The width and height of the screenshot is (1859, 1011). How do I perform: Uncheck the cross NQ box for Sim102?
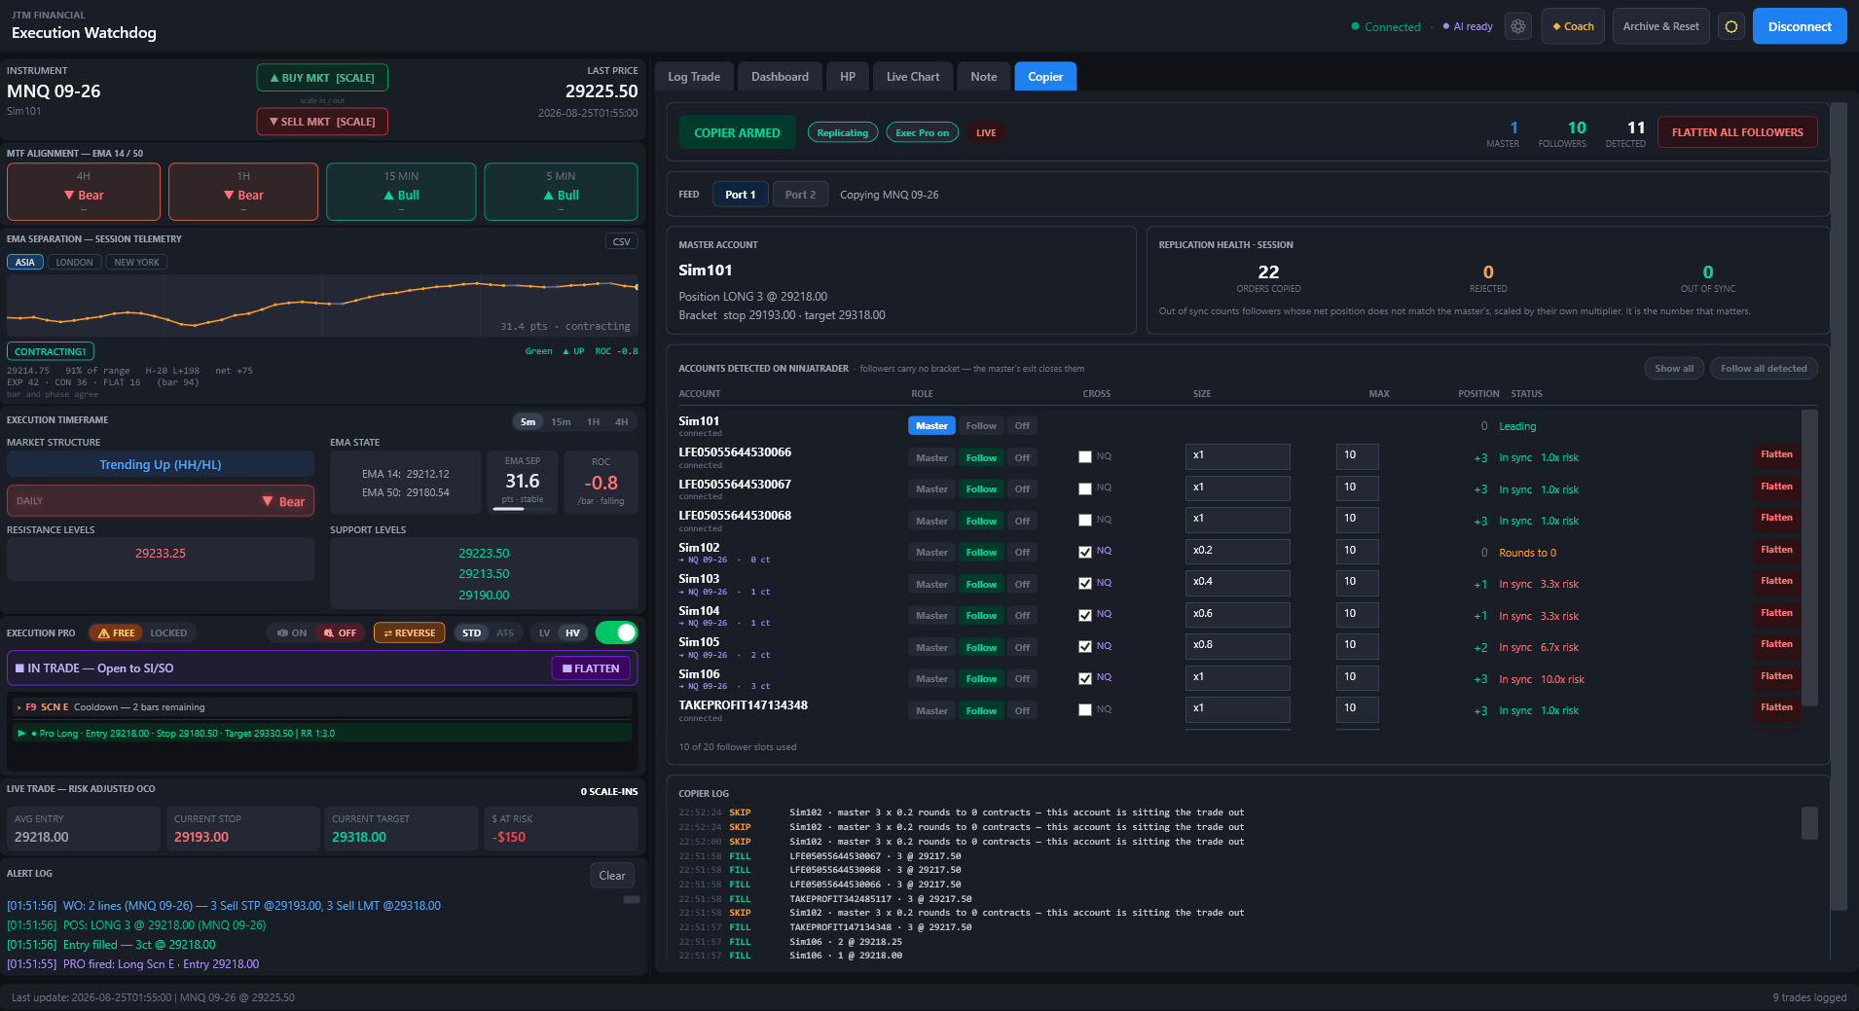[x=1085, y=552]
